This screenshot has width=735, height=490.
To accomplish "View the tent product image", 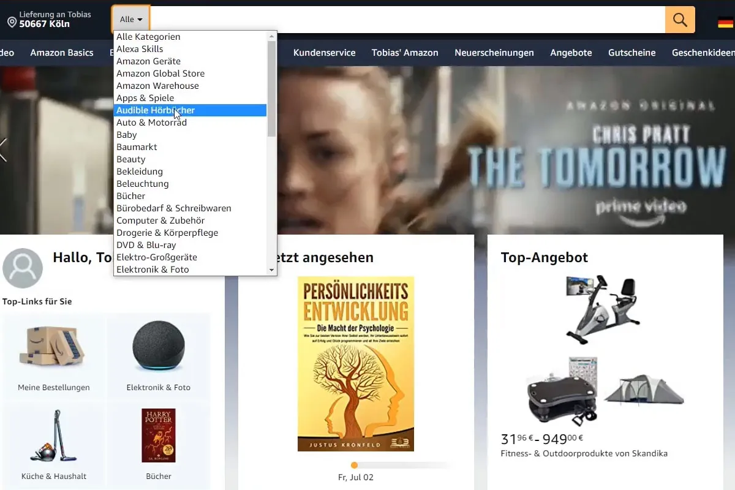I will (x=644, y=390).
